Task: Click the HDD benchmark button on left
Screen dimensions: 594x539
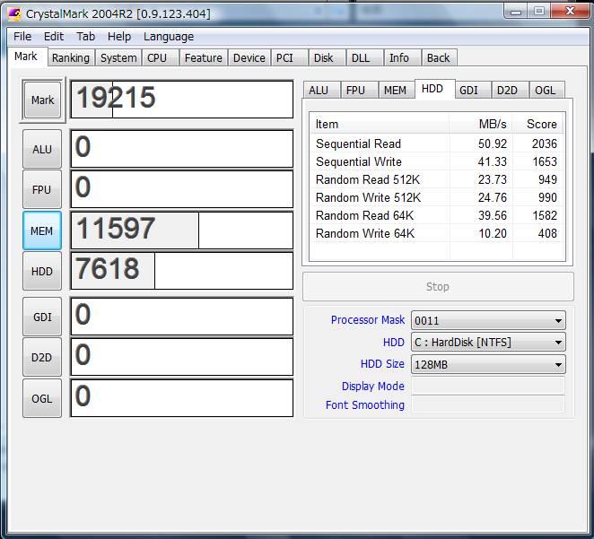Action: (x=42, y=271)
